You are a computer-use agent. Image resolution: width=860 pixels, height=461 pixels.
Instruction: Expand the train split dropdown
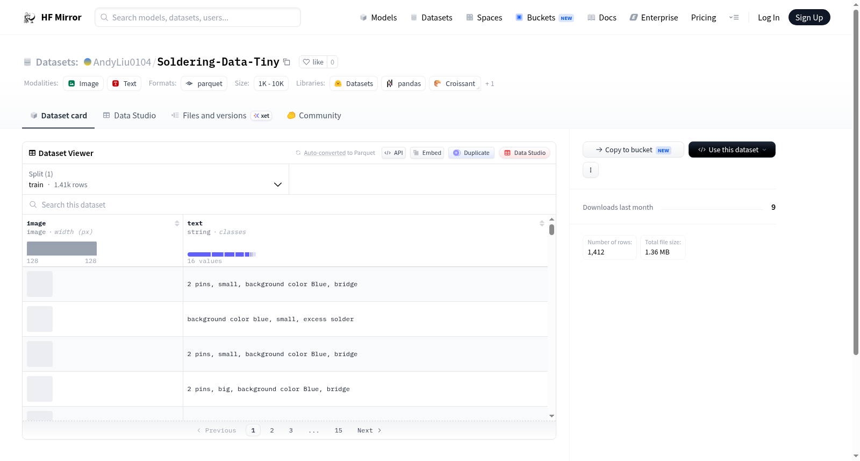coord(155,179)
